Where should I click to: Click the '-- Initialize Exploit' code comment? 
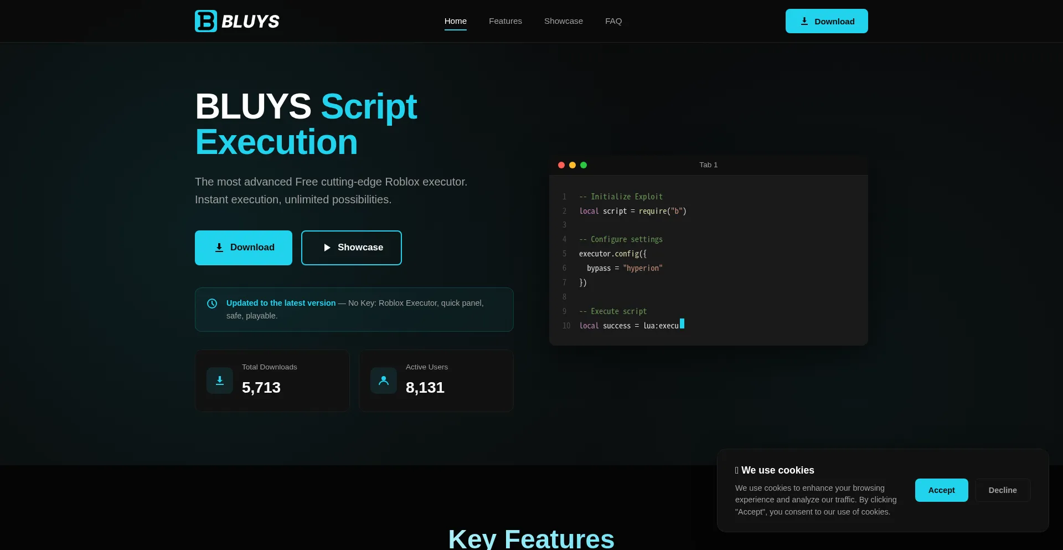621,197
